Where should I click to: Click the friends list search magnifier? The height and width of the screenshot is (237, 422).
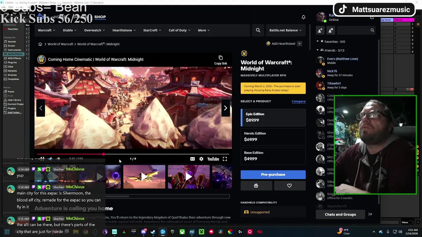tap(372, 30)
